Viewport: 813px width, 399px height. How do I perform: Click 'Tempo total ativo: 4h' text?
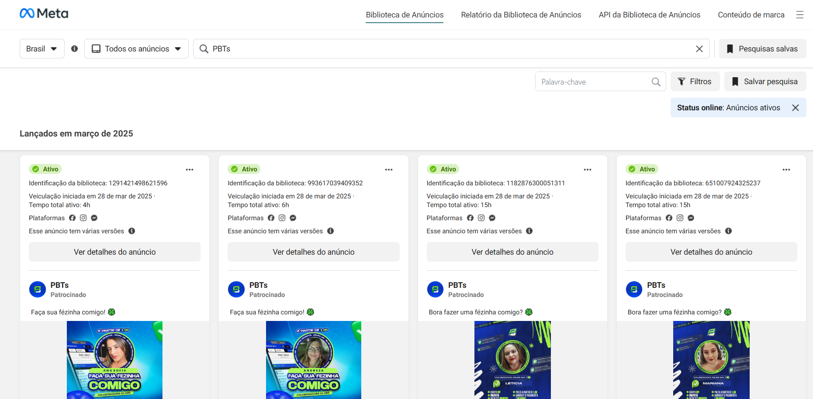(x=59, y=205)
